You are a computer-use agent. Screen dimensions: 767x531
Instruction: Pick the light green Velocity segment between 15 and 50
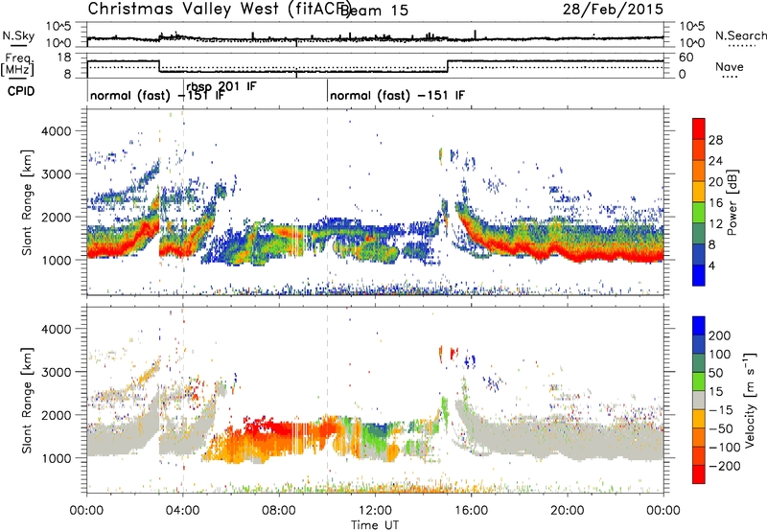[699, 381]
